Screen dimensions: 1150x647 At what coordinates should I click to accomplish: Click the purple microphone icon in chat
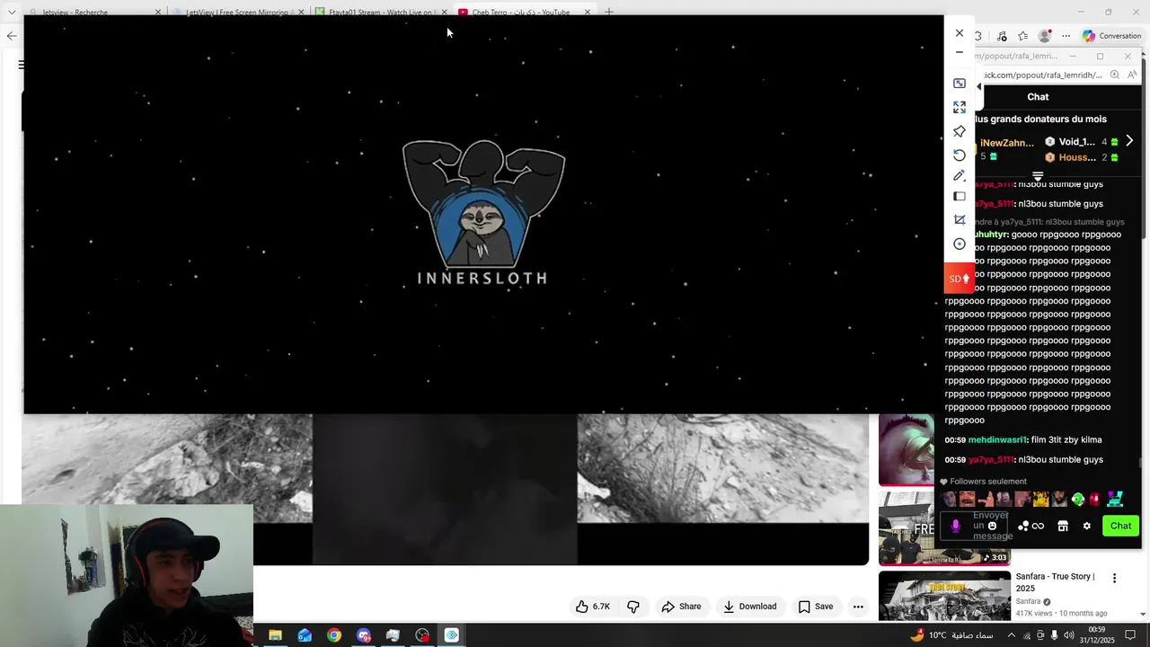click(955, 526)
